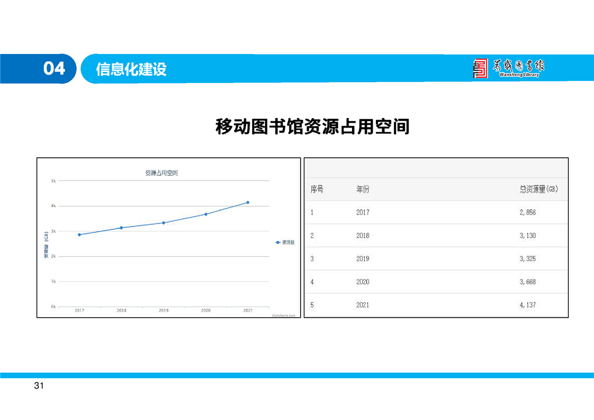Click the table cell 2019

pos(363,258)
